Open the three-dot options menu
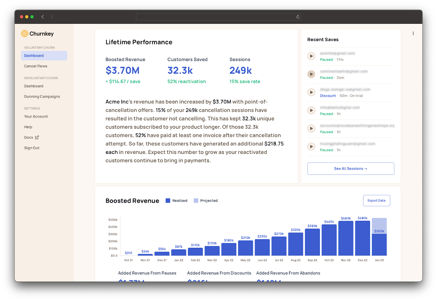Image resolution: width=437 pixels, height=301 pixels. click(x=413, y=33)
